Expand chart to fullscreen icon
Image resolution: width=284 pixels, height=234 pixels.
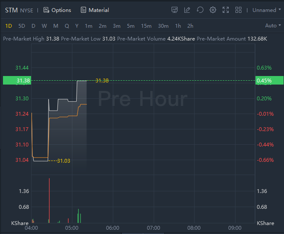click(x=226, y=10)
